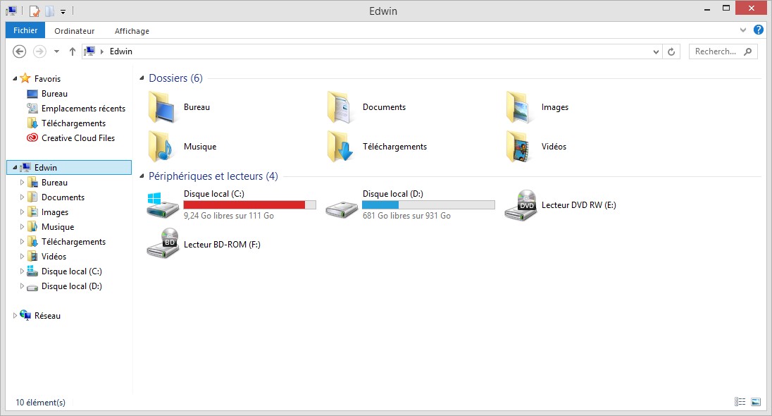Image resolution: width=772 pixels, height=416 pixels.
Task: Click Properties icon in quick access toolbar
Action: [35, 11]
